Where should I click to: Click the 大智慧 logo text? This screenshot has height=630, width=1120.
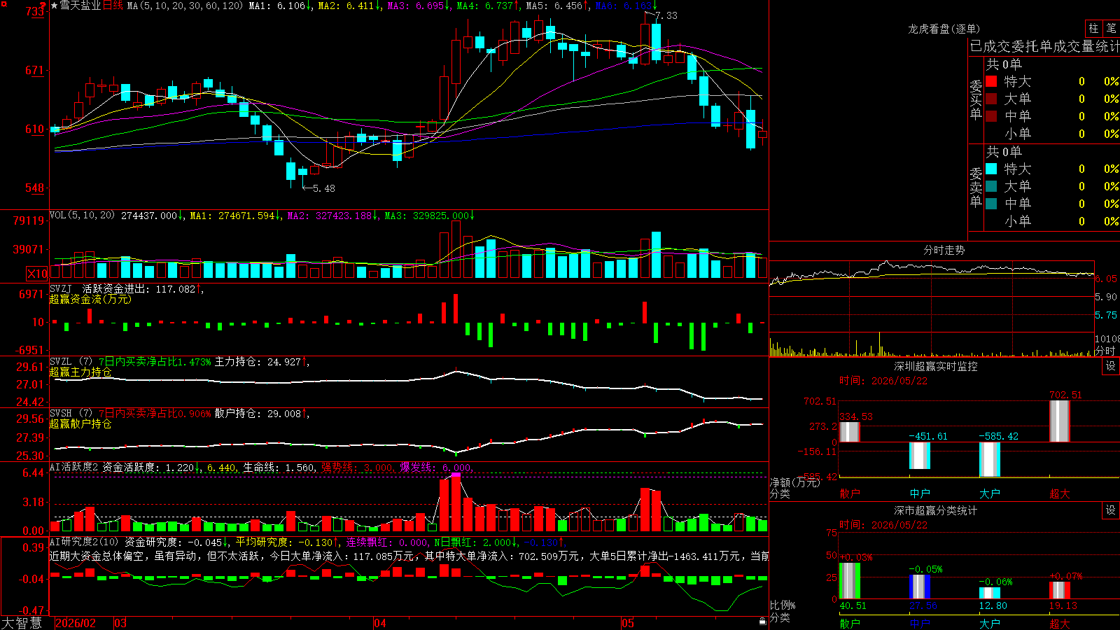click(22, 623)
